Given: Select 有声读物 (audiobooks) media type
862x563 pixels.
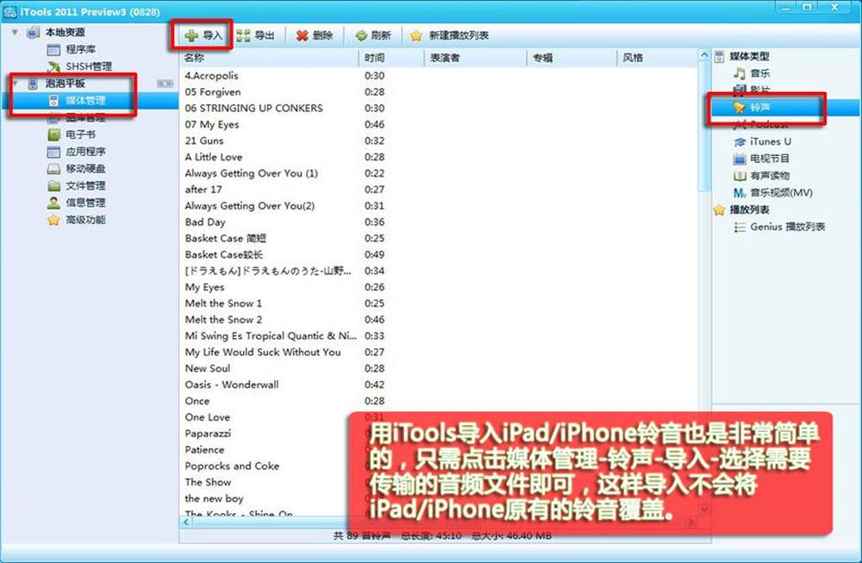Looking at the screenshot, I should point(761,175).
